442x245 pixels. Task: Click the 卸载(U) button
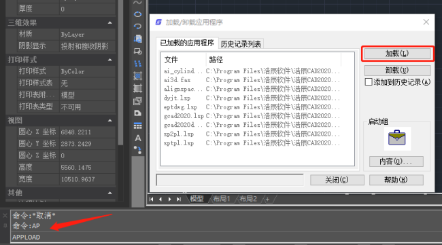coord(398,70)
